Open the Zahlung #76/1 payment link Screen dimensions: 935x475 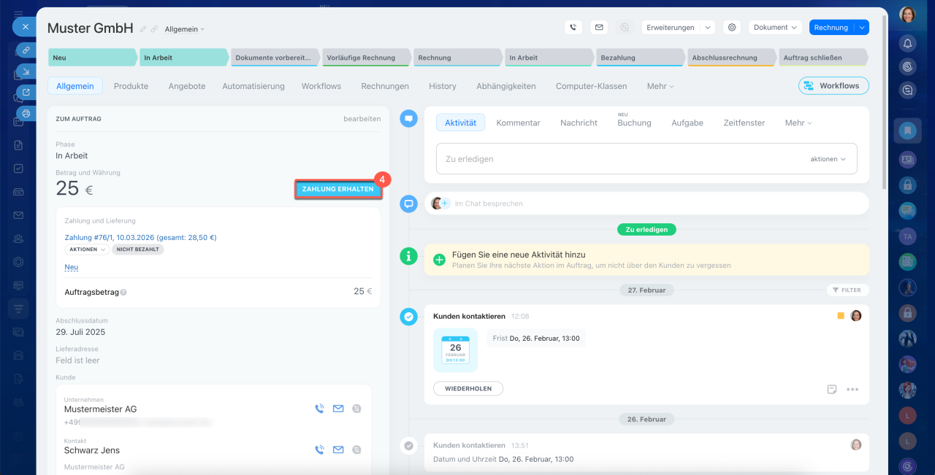click(140, 237)
